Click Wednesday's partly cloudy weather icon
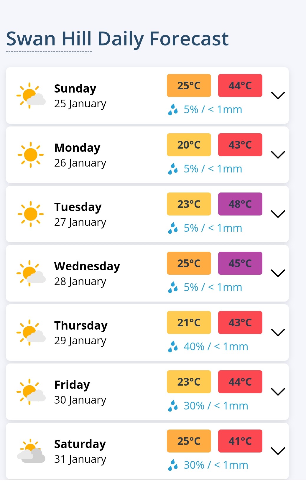The image size is (306, 487). [31, 273]
